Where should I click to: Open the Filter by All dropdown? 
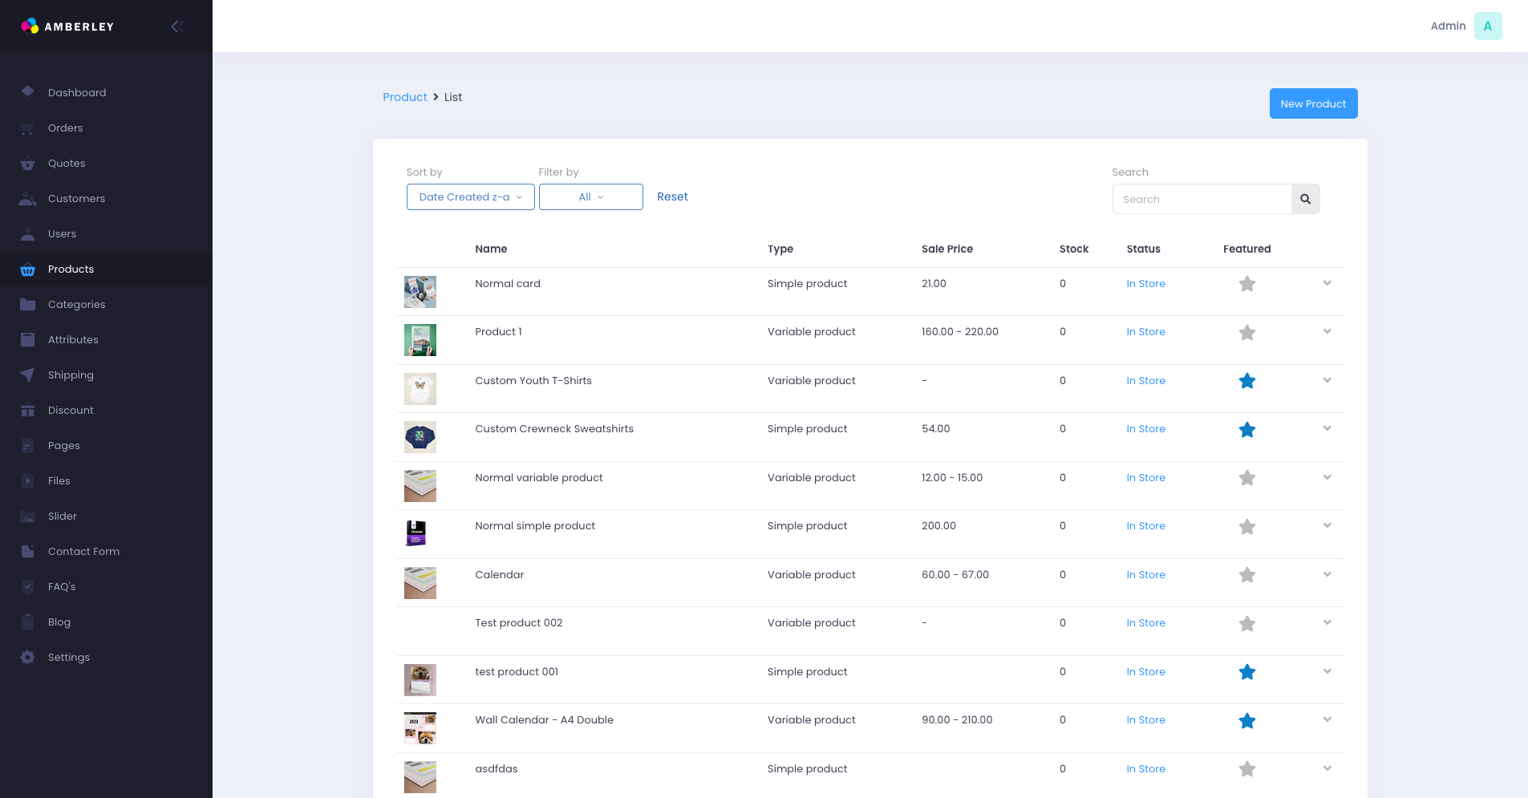coord(590,196)
